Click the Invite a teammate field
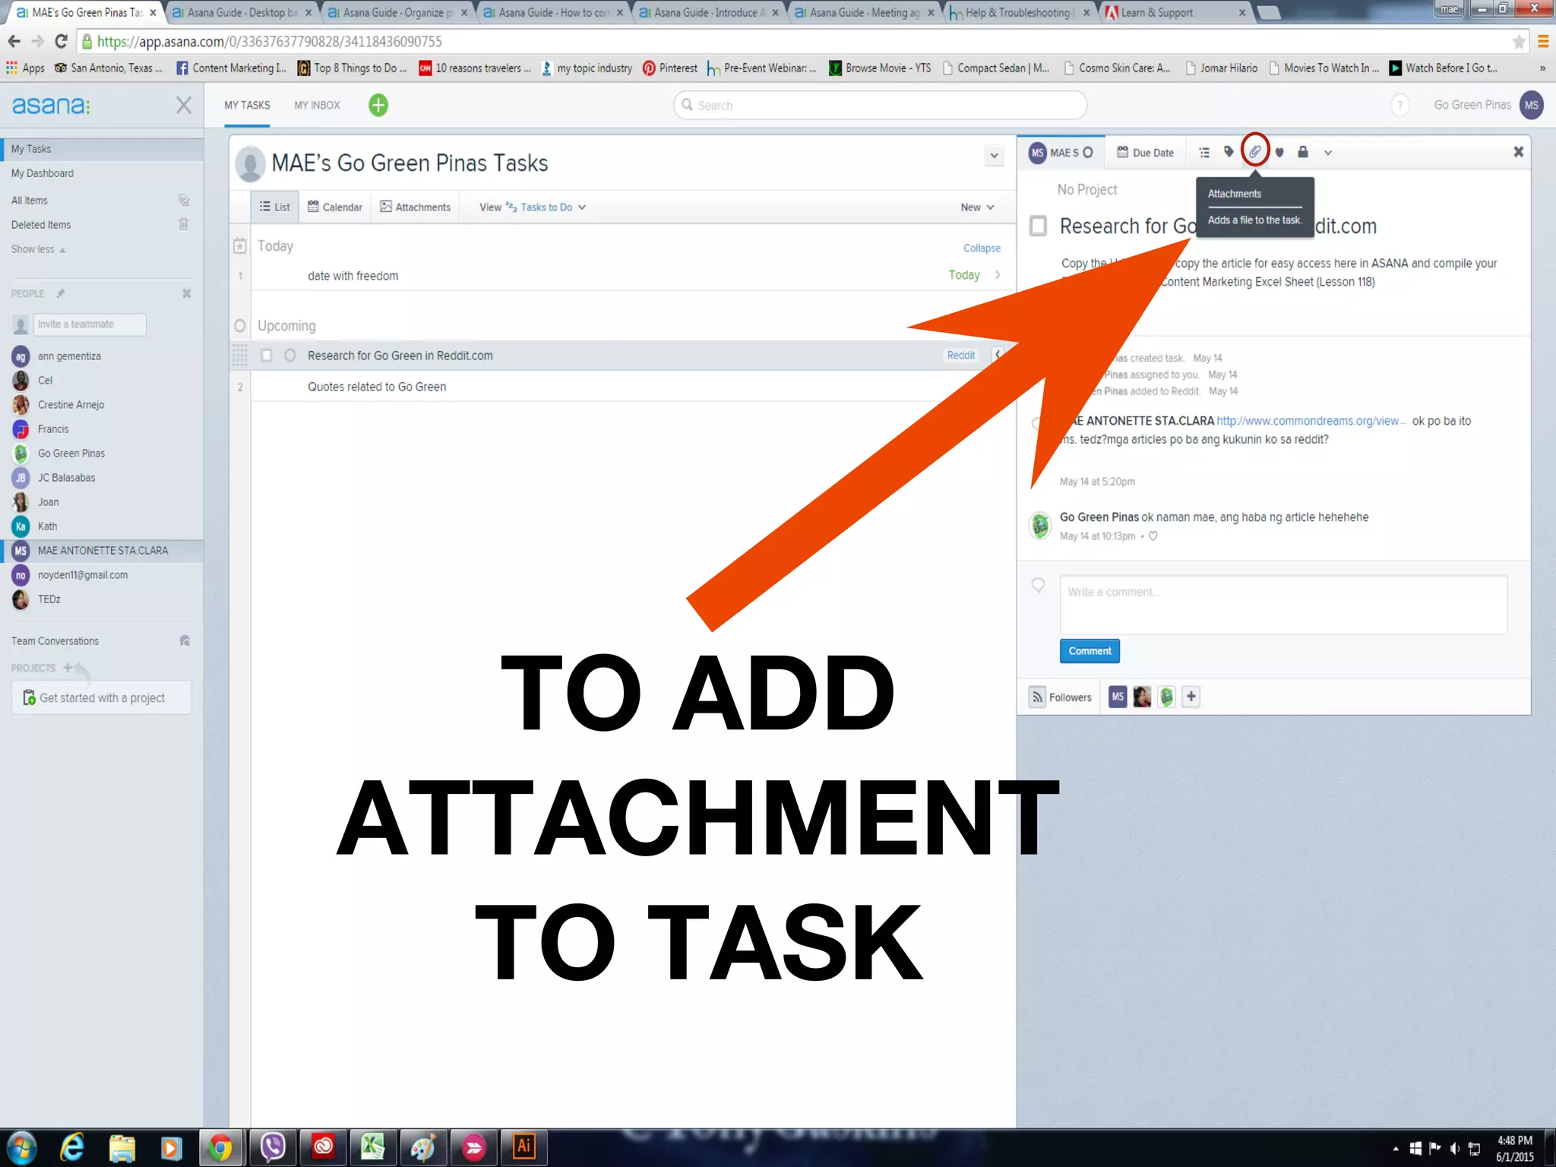The width and height of the screenshot is (1556, 1167). pyautogui.click(x=90, y=324)
